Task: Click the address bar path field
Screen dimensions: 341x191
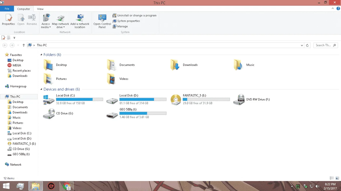Action: pos(165,45)
